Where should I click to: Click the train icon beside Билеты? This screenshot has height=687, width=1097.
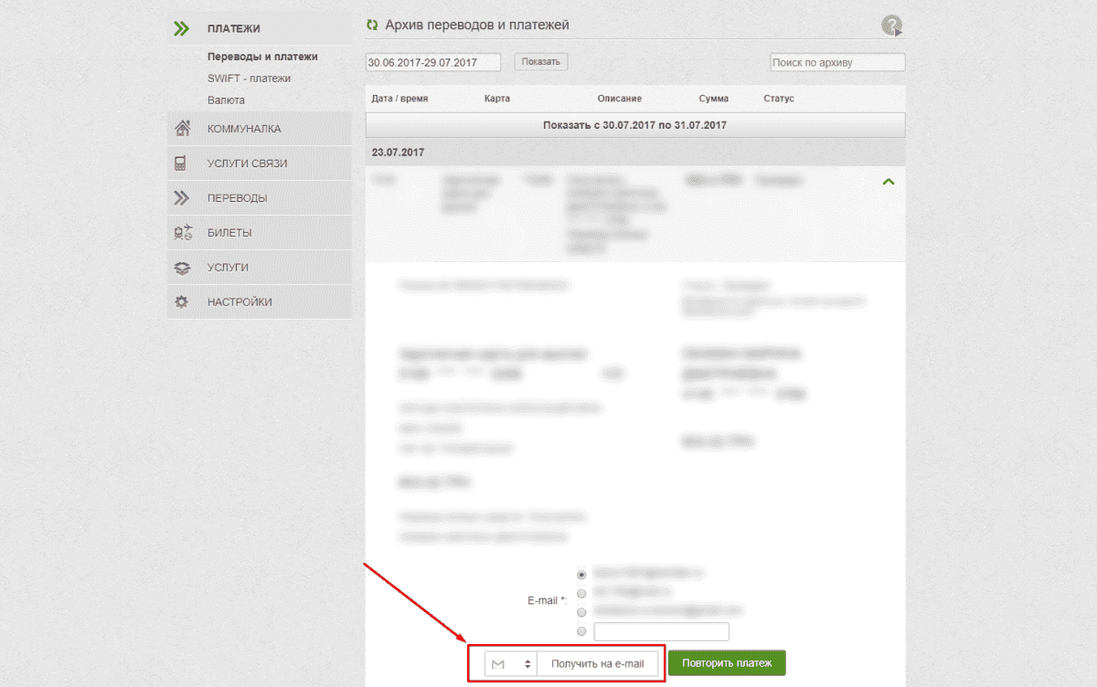[182, 233]
